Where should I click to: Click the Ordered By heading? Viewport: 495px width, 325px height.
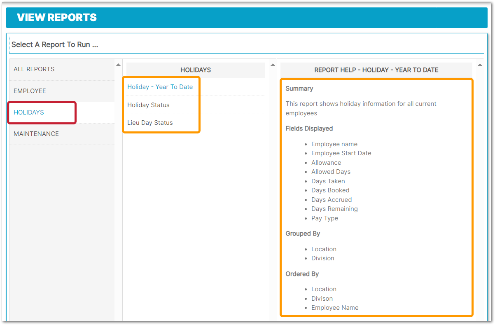302,274
